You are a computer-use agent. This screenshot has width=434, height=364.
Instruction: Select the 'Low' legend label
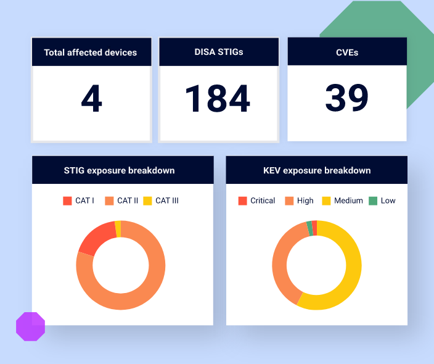pos(388,201)
